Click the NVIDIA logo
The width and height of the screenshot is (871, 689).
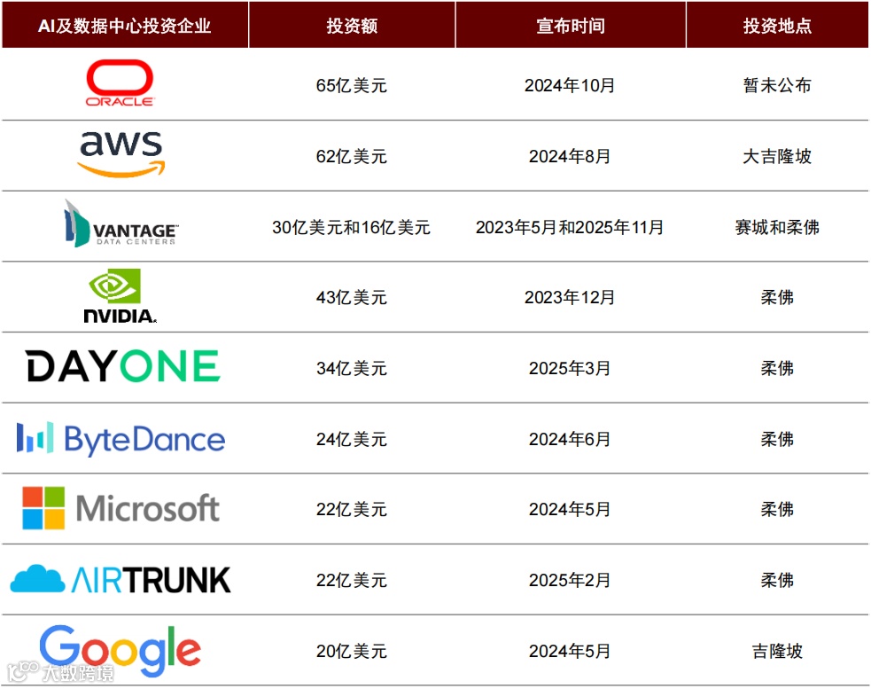[x=120, y=296]
